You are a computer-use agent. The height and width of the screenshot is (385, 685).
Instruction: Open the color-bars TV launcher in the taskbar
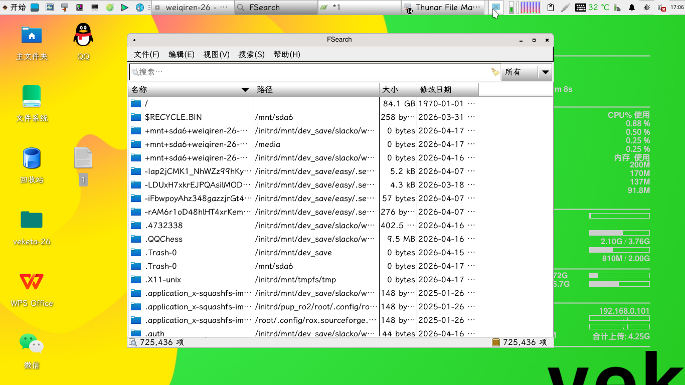[x=80, y=8]
